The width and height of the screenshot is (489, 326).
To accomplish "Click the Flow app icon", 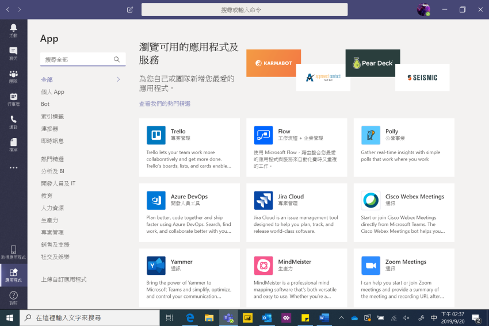I will [x=263, y=135].
